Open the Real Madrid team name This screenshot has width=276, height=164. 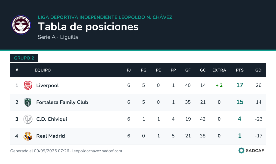[x=51, y=136]
